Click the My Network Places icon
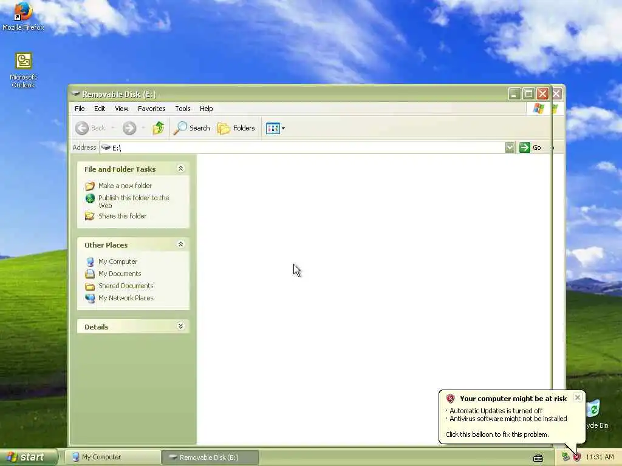The width and height of the screenshot is (622, 466). 90,298
